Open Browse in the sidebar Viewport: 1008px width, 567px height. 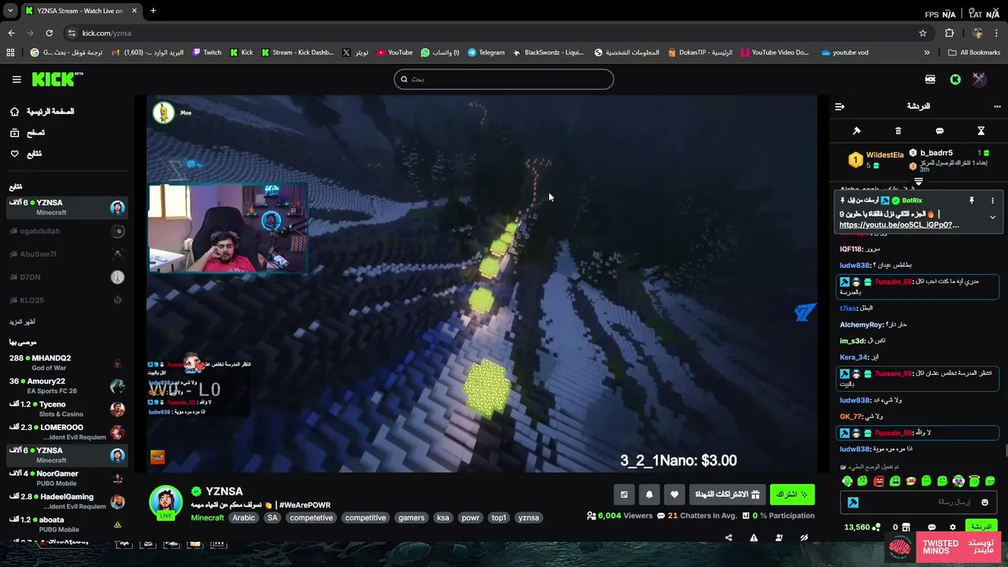click(x=28, y=133)
